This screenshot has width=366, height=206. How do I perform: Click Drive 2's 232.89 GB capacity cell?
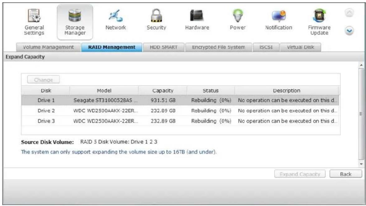(163, 110)
